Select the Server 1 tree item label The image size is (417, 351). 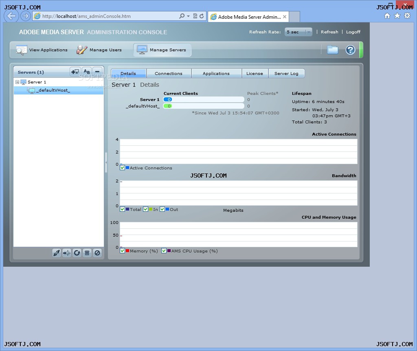click(x=37, y=82)
